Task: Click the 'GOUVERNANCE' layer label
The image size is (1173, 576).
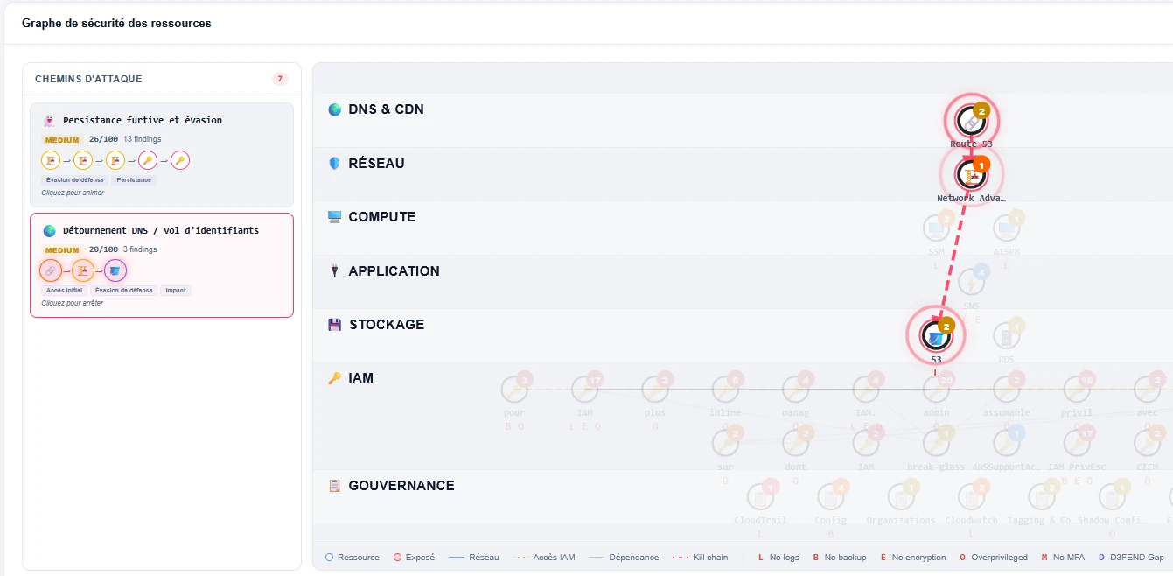Action: [x=401, y=486]
